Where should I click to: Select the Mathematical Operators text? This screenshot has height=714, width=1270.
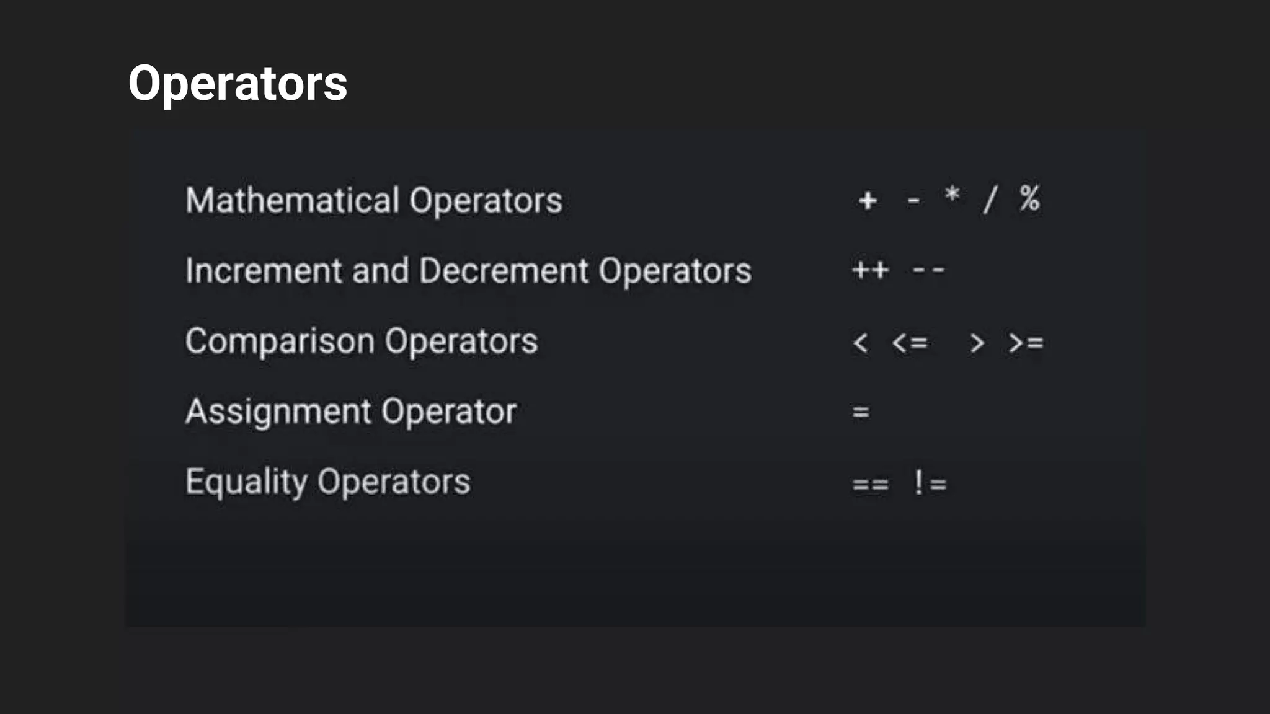point(374,201)
